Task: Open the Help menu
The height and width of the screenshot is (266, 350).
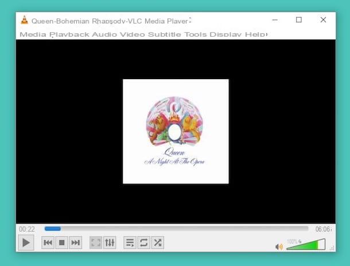Action: (x=256, y=34)
